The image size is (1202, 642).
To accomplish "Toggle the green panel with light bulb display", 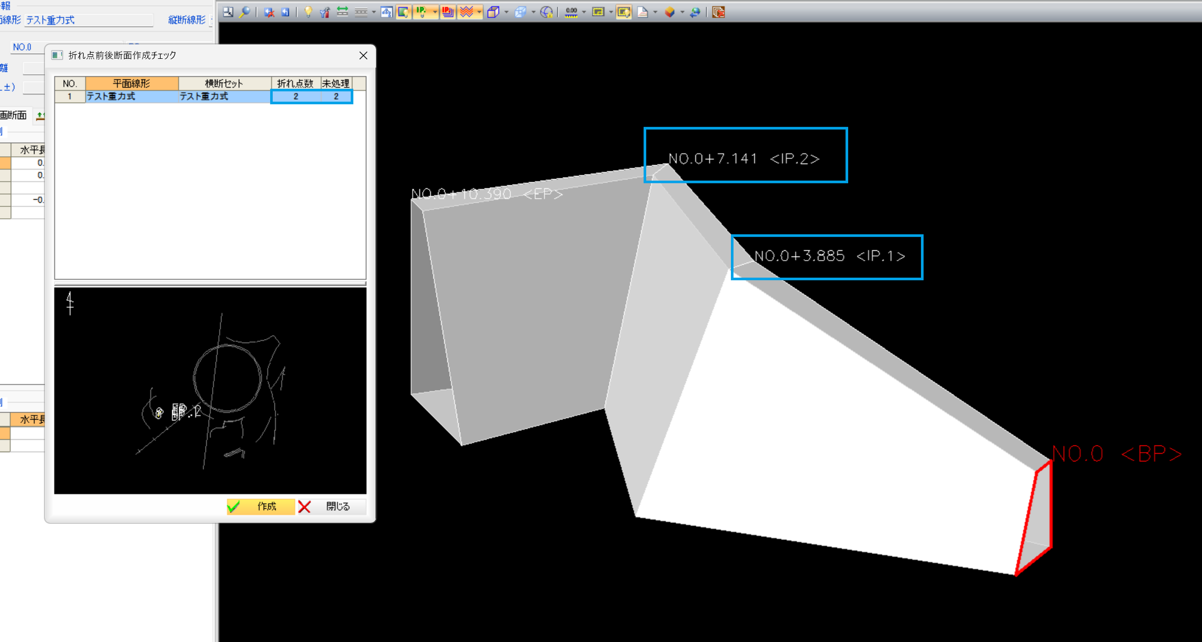I will point(404,12).
